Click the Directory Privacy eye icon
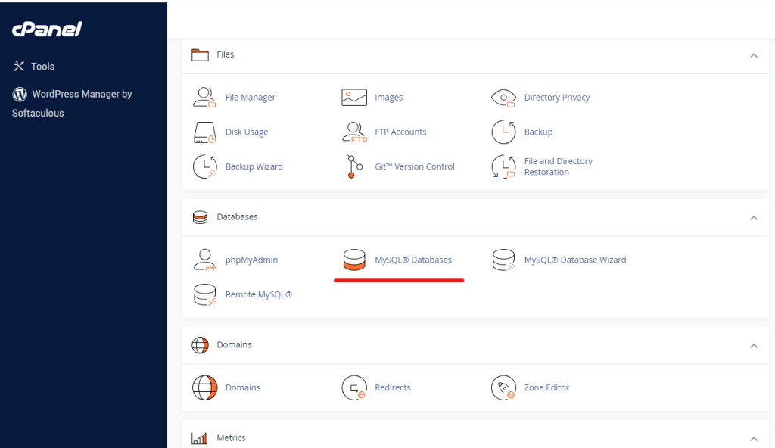The width and height of the screenshot is (775, 448). point(503,98)
